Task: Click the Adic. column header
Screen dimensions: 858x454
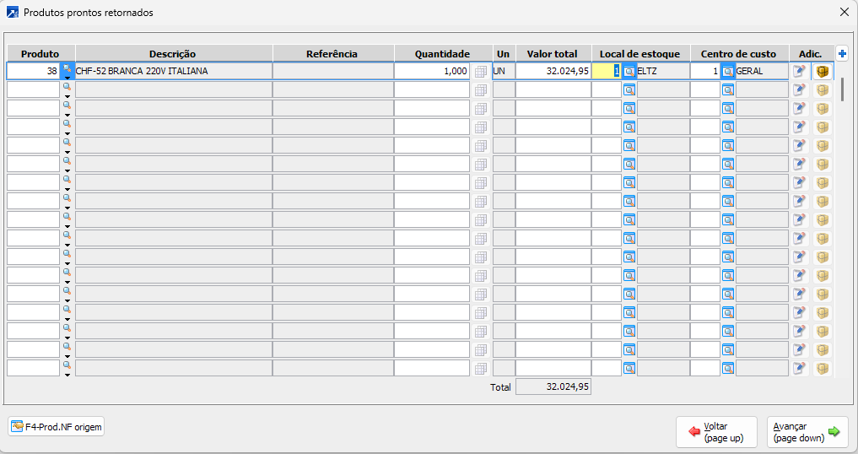Action: point(811,54)
